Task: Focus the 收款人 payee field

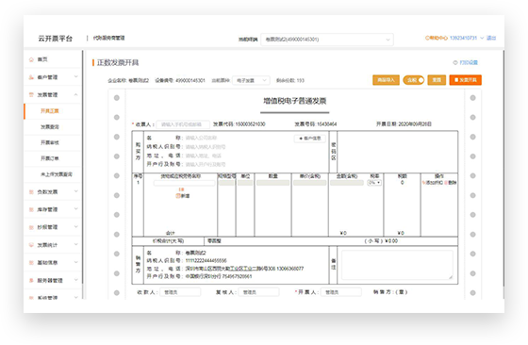Action: click(x=180, y=292)
